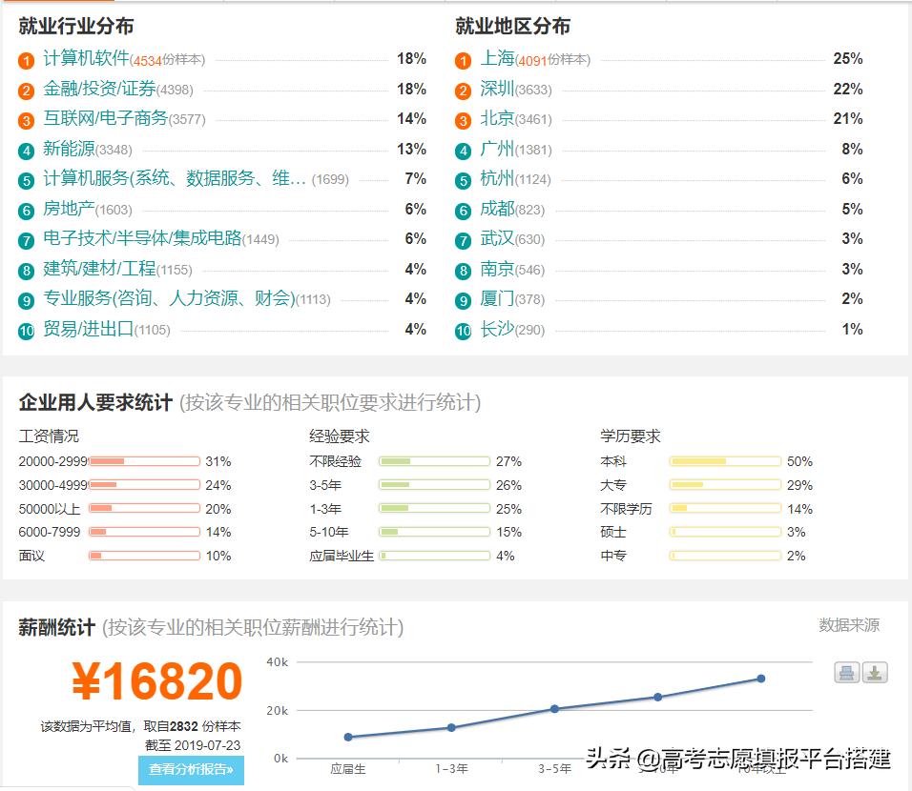The height and width of the screenshot is (791, 912).
Task: Select the 深圳 region link
Action: (499, 90)
